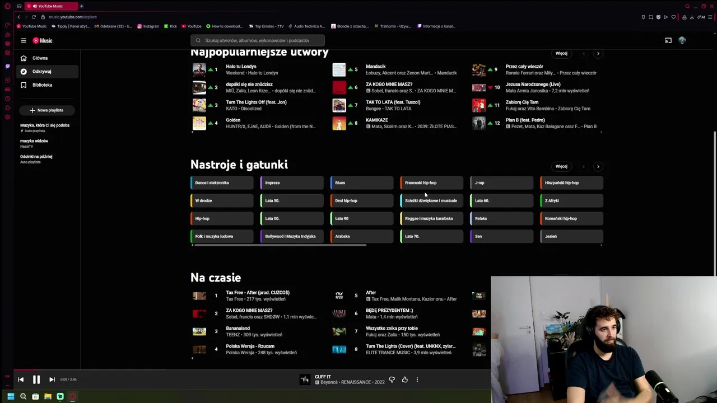Screen dimensions: 717x403
Task: Pause the playing song
Action: [x=36, y=379]
